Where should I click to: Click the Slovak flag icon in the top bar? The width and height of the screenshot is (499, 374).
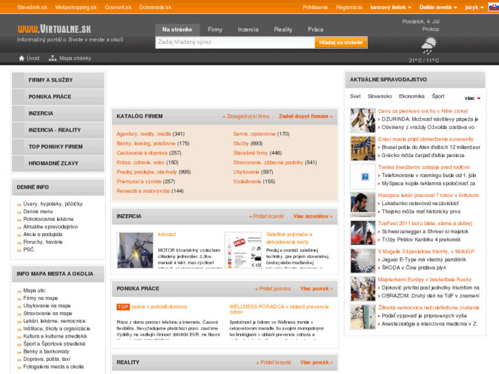pyautogui.click(x=494, y=7)
